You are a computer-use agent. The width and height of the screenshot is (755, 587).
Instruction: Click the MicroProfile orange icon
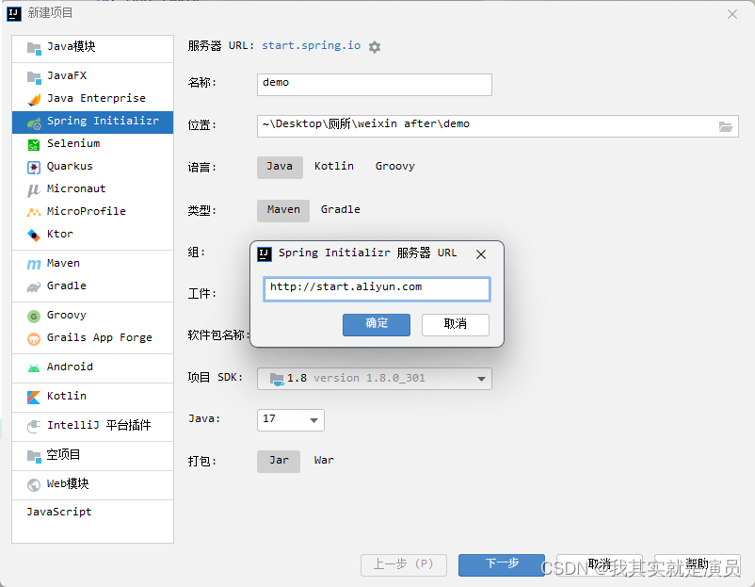coord(34,212)
